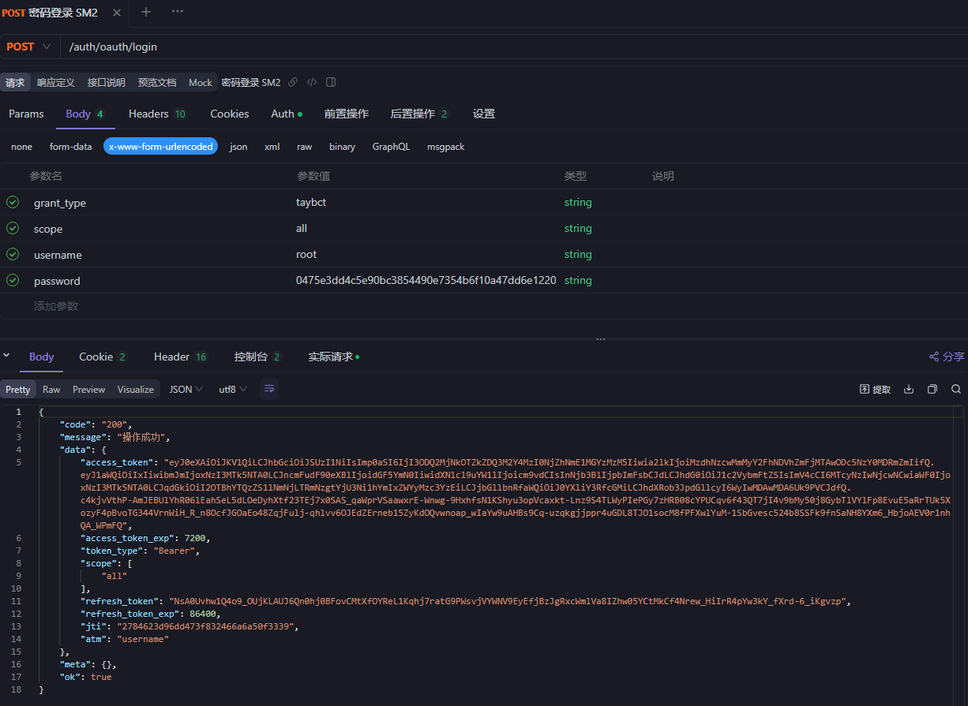This screenshot has height=706, width=968.
Task: Toggle the scope parameter check
Action: pos(13,228)
